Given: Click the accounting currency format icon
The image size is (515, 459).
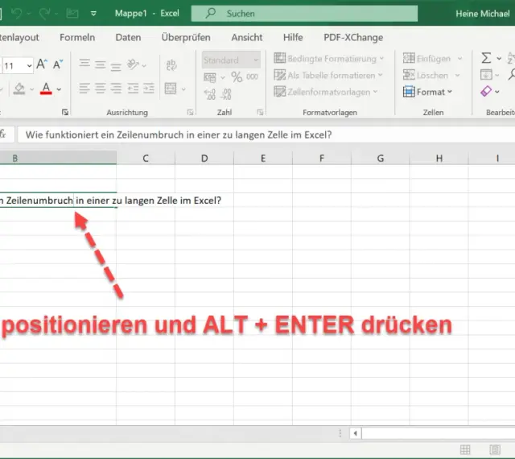Looking at the screenshot, I should point(209,77).
